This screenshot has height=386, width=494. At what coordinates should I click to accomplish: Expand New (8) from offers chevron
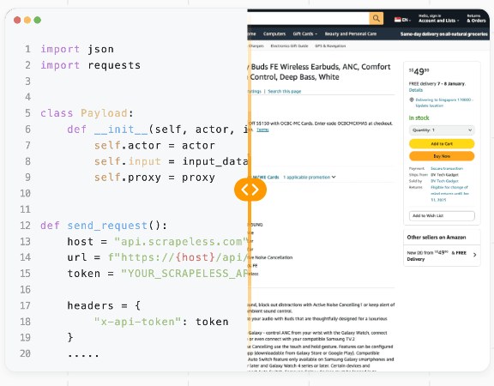point(475,255)
